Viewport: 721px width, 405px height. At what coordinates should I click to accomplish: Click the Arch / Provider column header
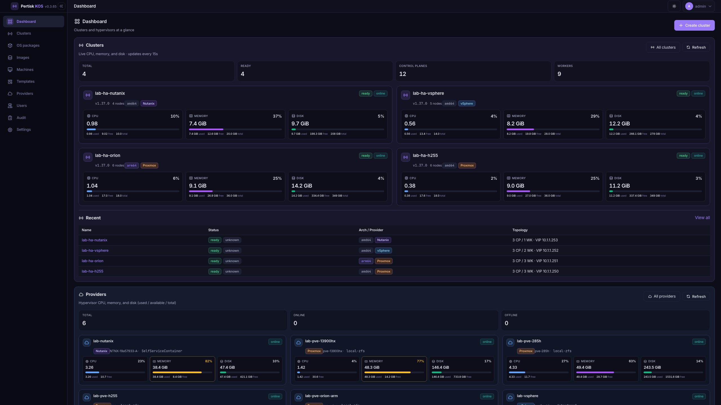point(371,230)
